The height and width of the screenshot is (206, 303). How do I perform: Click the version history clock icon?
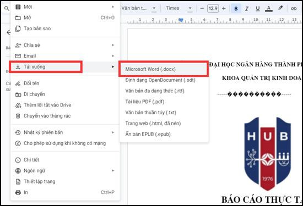(x=18, y=132)
